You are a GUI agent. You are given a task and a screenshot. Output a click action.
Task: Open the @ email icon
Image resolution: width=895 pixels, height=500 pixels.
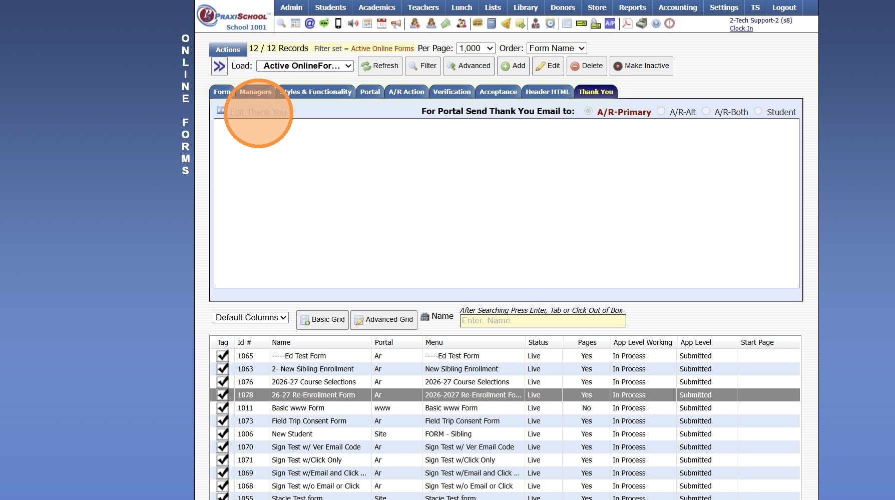[x=310, y=24]
